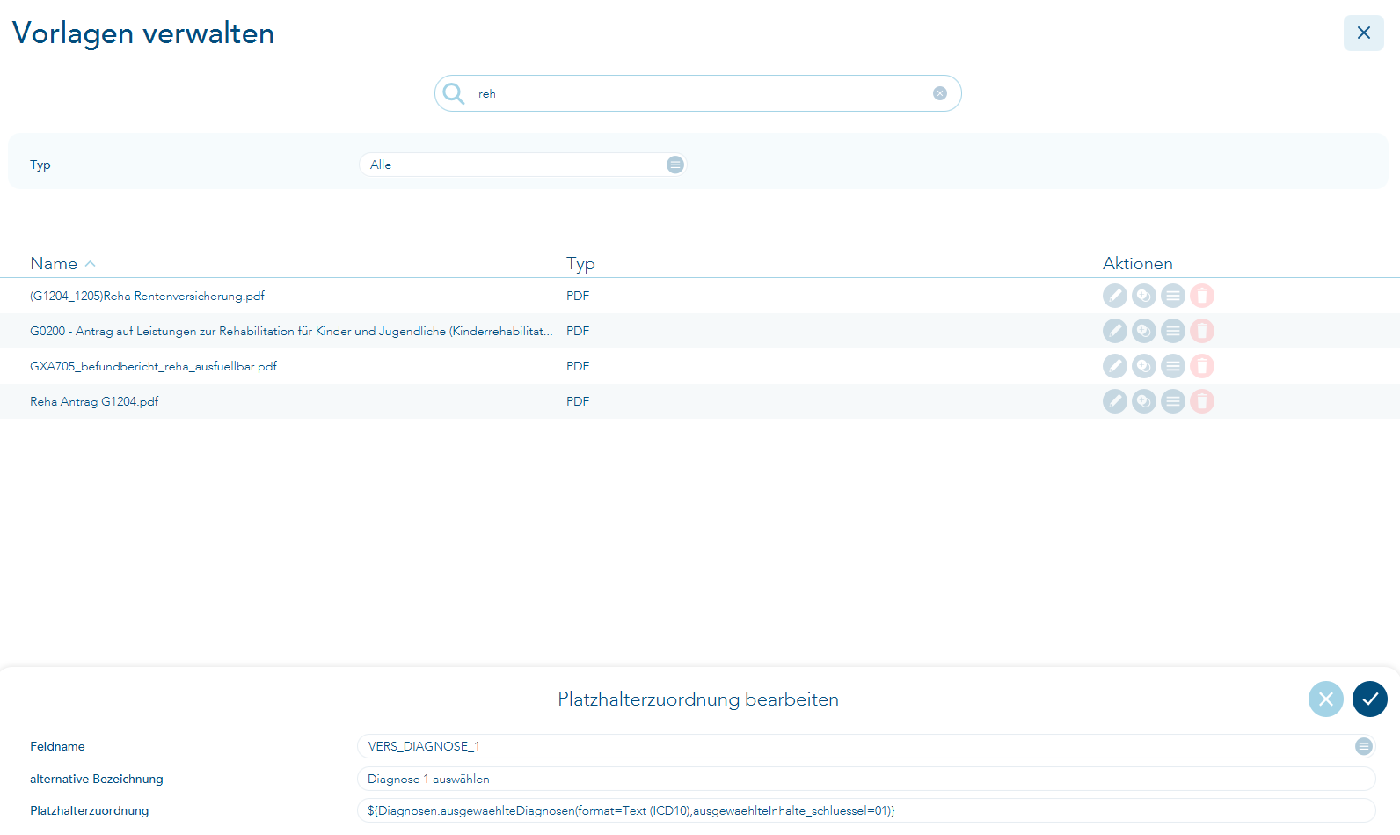Confirm placeholder assignment with checkmark button
Image resolution: width=1400 pixels, height=835 pixels.
(1369, 699)
